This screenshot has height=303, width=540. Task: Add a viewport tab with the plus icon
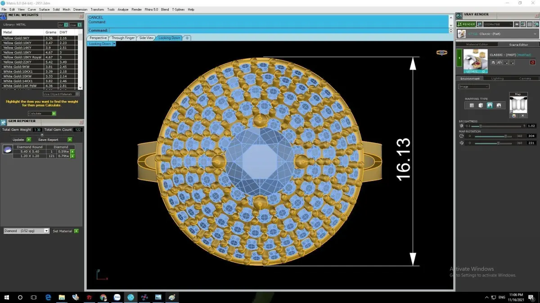pyautogui.click(x=187, y=38)
